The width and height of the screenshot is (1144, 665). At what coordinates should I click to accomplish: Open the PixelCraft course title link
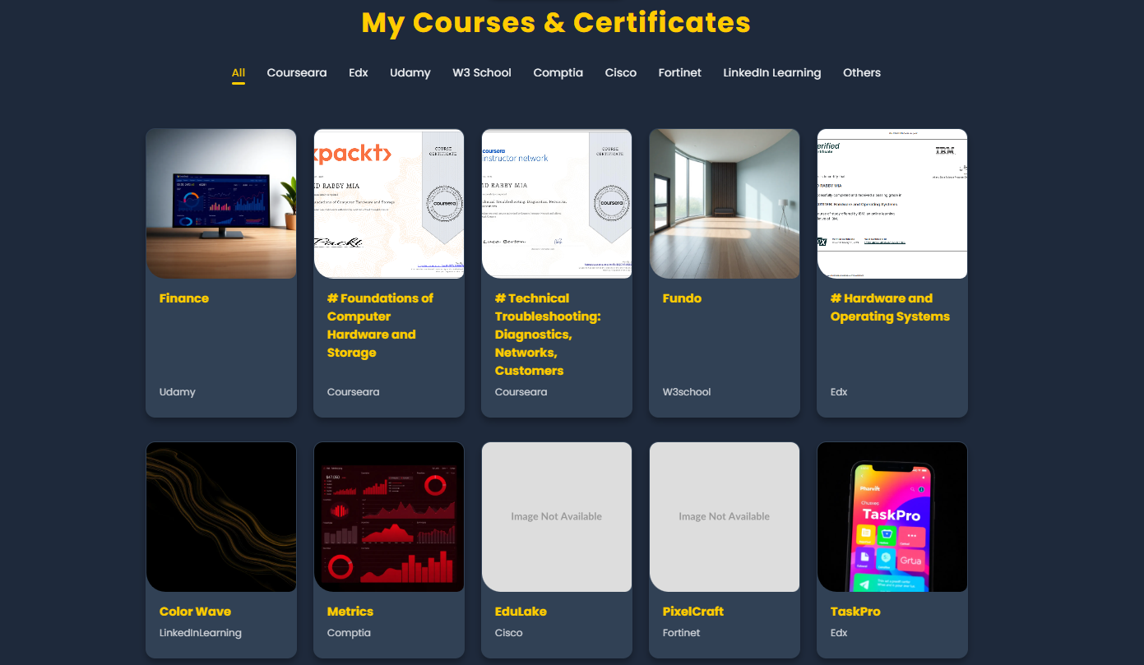(x=692, y=612)
